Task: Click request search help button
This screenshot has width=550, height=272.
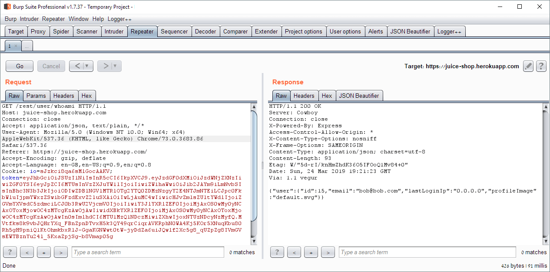Action: pos(10,252)
